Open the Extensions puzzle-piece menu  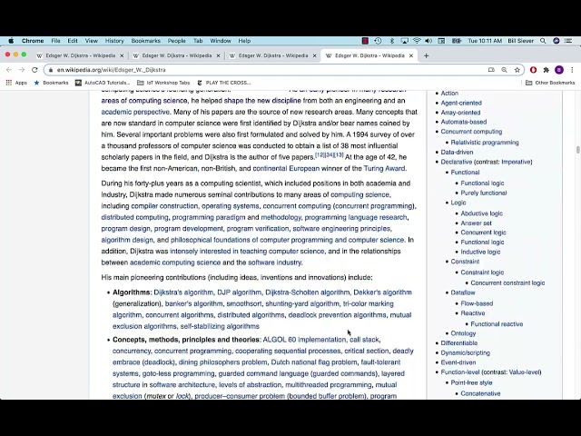point(547,70)
